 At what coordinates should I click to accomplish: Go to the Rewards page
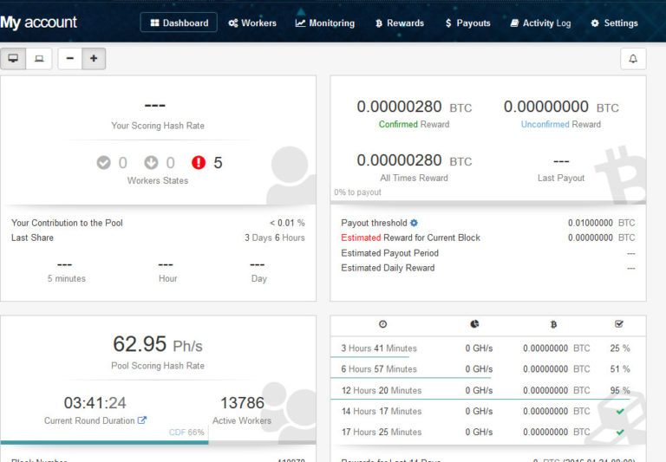tap(400, 23)
